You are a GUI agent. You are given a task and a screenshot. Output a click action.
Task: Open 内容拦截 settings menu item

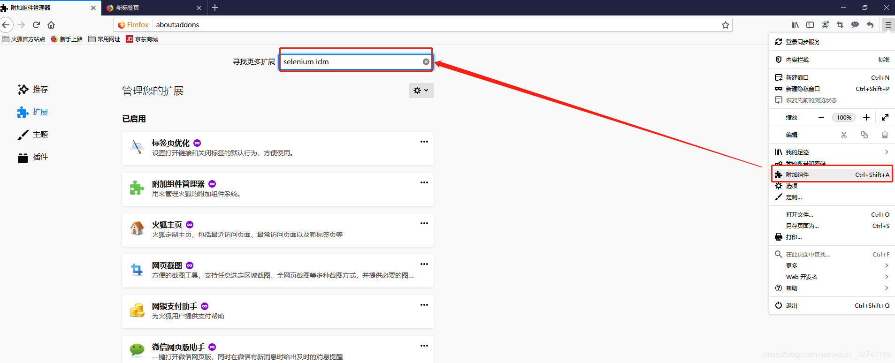click(x=832, y=60)
